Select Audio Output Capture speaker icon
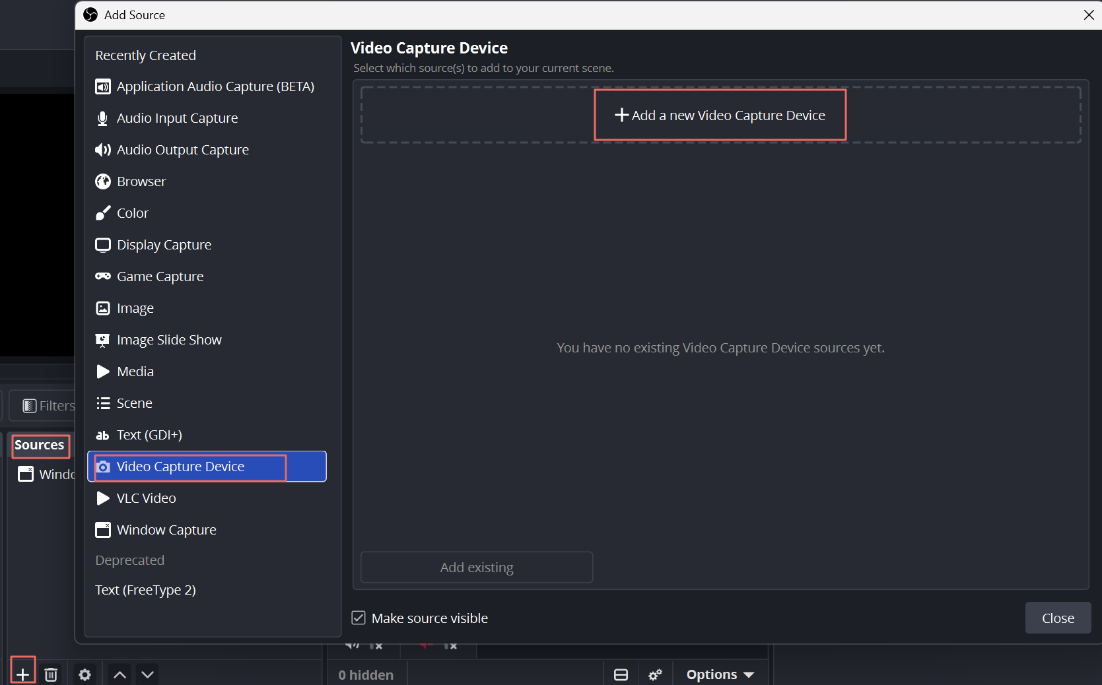The height and width of the screenshot is (685, 1102). [102, 150]
